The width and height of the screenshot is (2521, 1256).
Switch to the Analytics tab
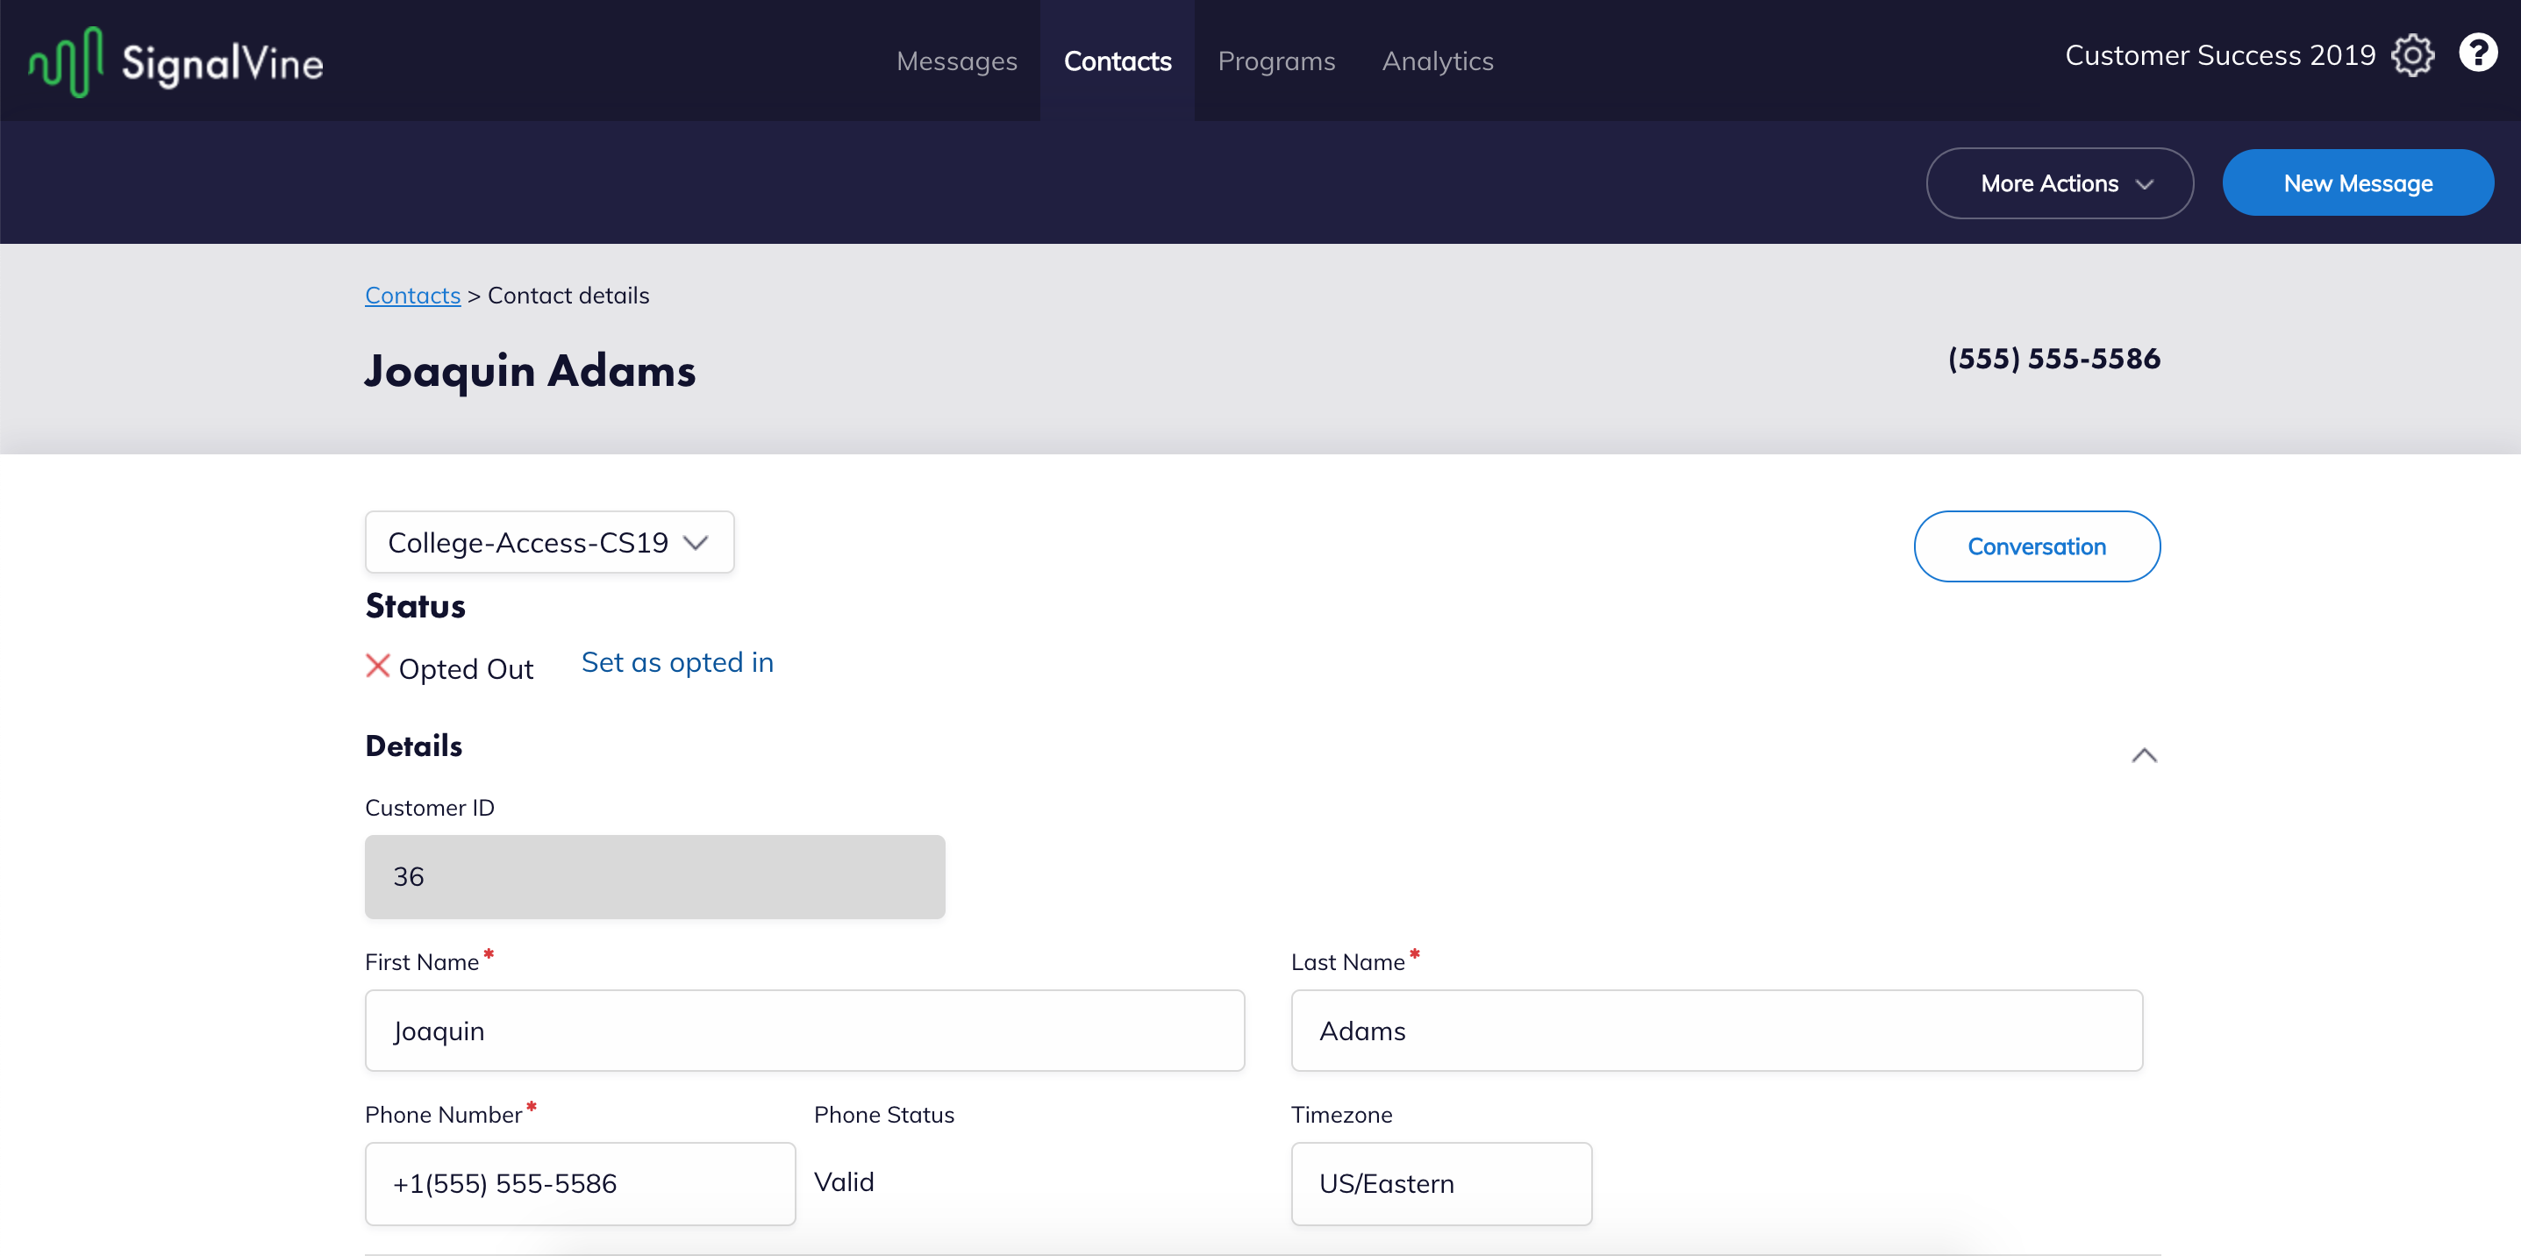coord(1437,61)
